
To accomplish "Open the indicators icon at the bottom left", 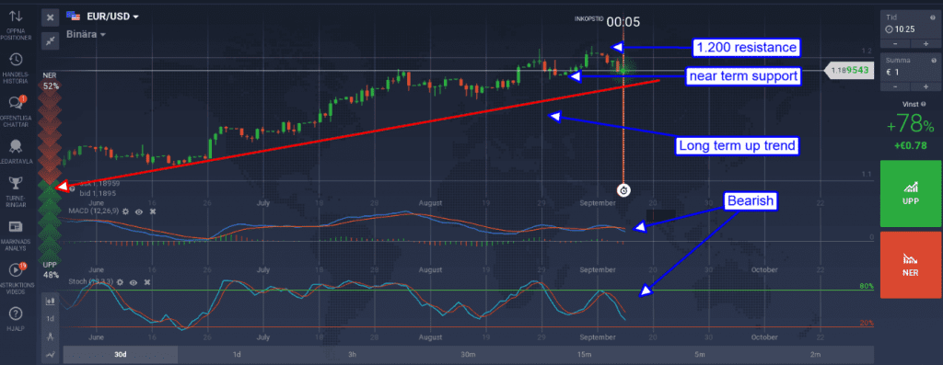I will coord(51,354).
